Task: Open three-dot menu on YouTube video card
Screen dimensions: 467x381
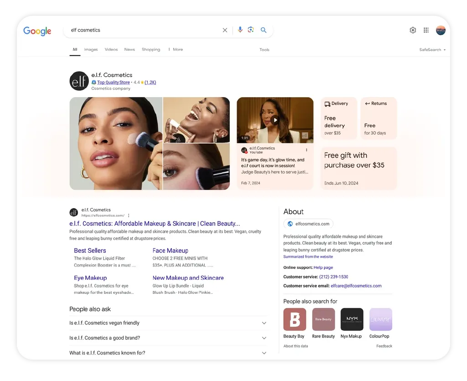Action: (306, 150)
